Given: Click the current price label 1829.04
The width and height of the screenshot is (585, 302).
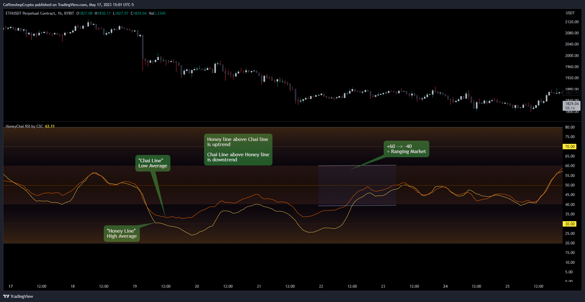Looking at the screenshot, I should point(572,104).
